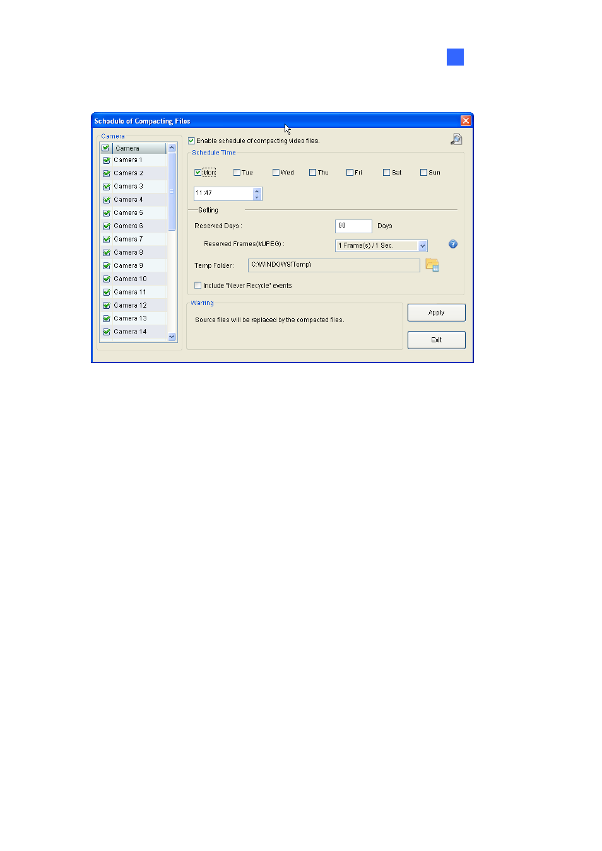Click the Camera column header
This screenshot has height=851, width=602.
tap(139, 148)
